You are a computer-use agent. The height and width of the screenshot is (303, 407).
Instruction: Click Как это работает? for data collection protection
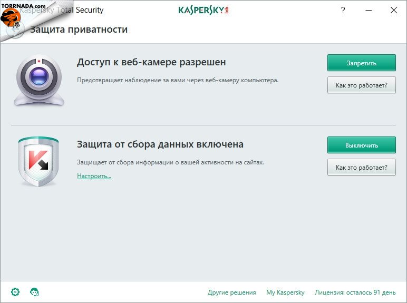361,167
